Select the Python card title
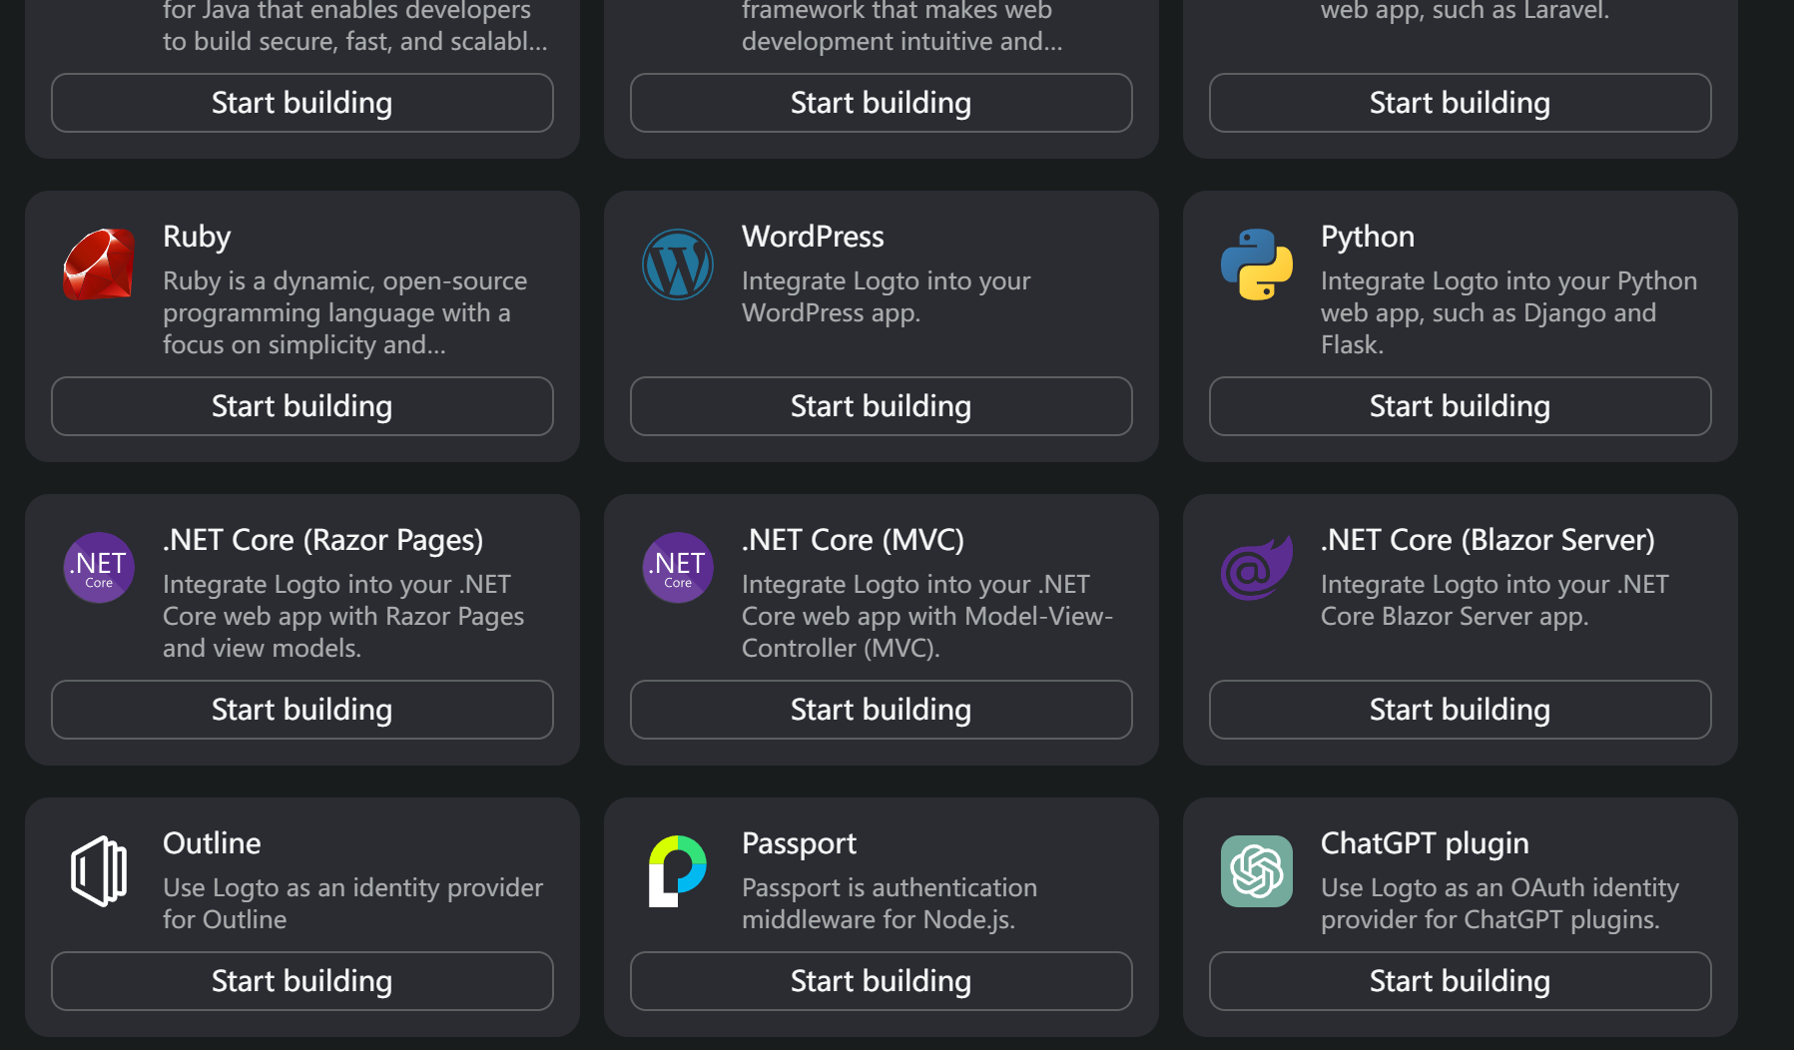Screen dimensions: 1794x1050 click(x=1367, y=237)
